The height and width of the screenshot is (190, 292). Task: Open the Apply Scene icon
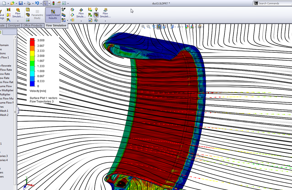click(x=192, y=27)
